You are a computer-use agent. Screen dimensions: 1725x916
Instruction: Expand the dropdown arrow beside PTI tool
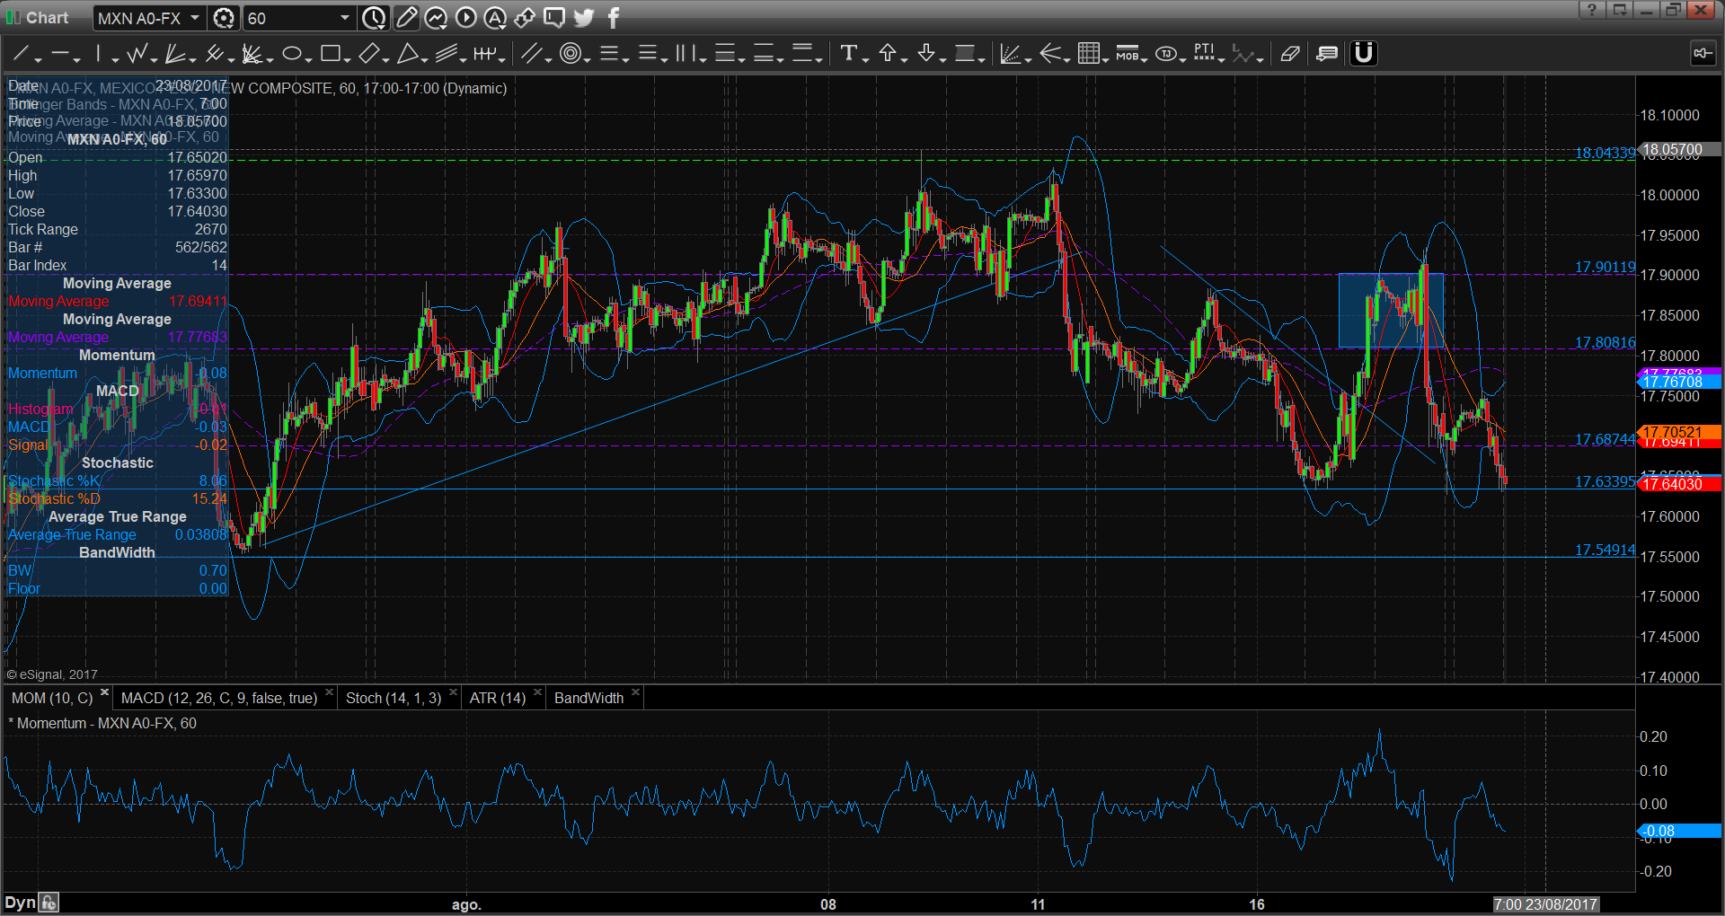(1222, 59)
